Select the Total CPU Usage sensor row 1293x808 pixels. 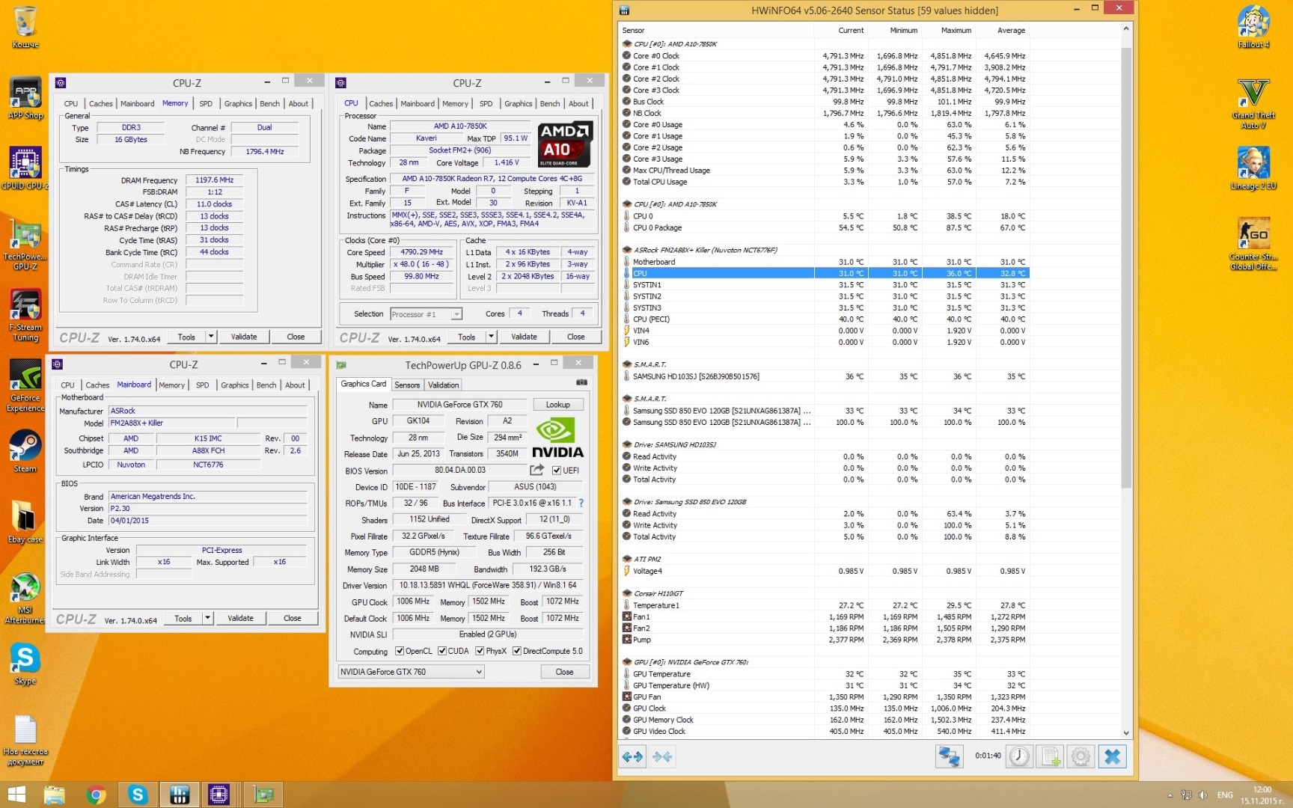[825, 182]
